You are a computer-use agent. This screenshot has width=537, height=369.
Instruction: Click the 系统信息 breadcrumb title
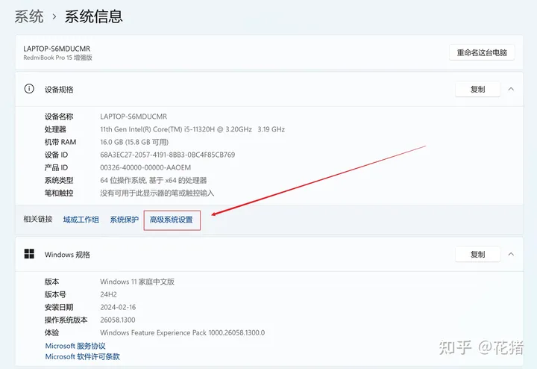pyautogui.click(x=93, y=16)
